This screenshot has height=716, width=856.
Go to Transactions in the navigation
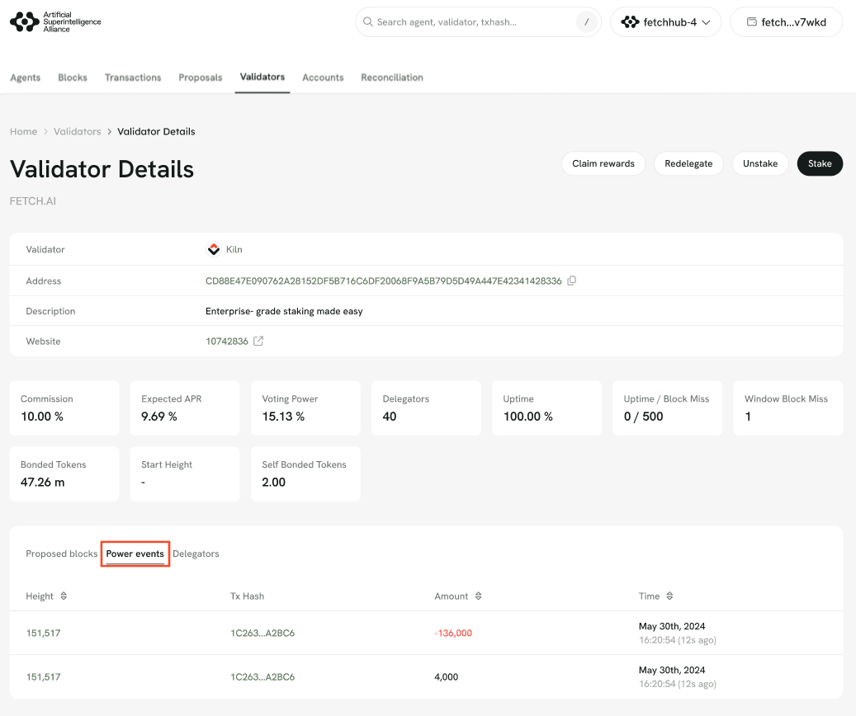133,78
